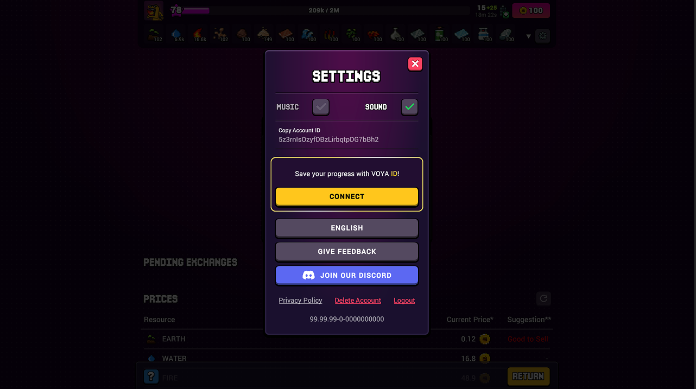Click the prices refresh icon
Screen dimensions: 696x389
(543, 298)
